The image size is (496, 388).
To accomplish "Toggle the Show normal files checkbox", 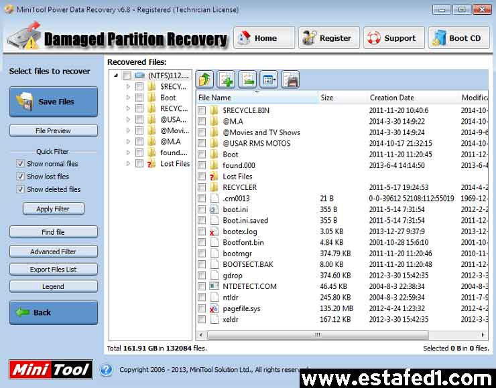I will [x=20, y=164].
